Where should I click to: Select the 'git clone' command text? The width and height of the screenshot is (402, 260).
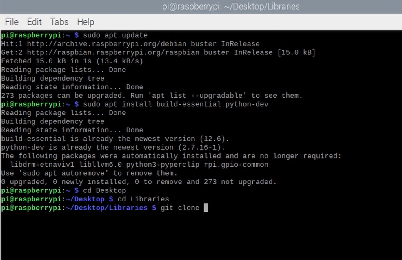pyautogui.click(x=180, y=208)
